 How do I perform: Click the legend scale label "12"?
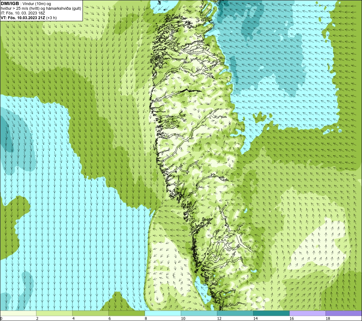pyautogui.click(x=219, y=318)
